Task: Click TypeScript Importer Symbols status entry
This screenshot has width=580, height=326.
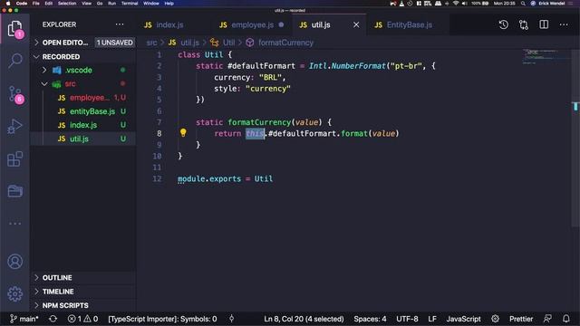Action: tap(162, 319)
